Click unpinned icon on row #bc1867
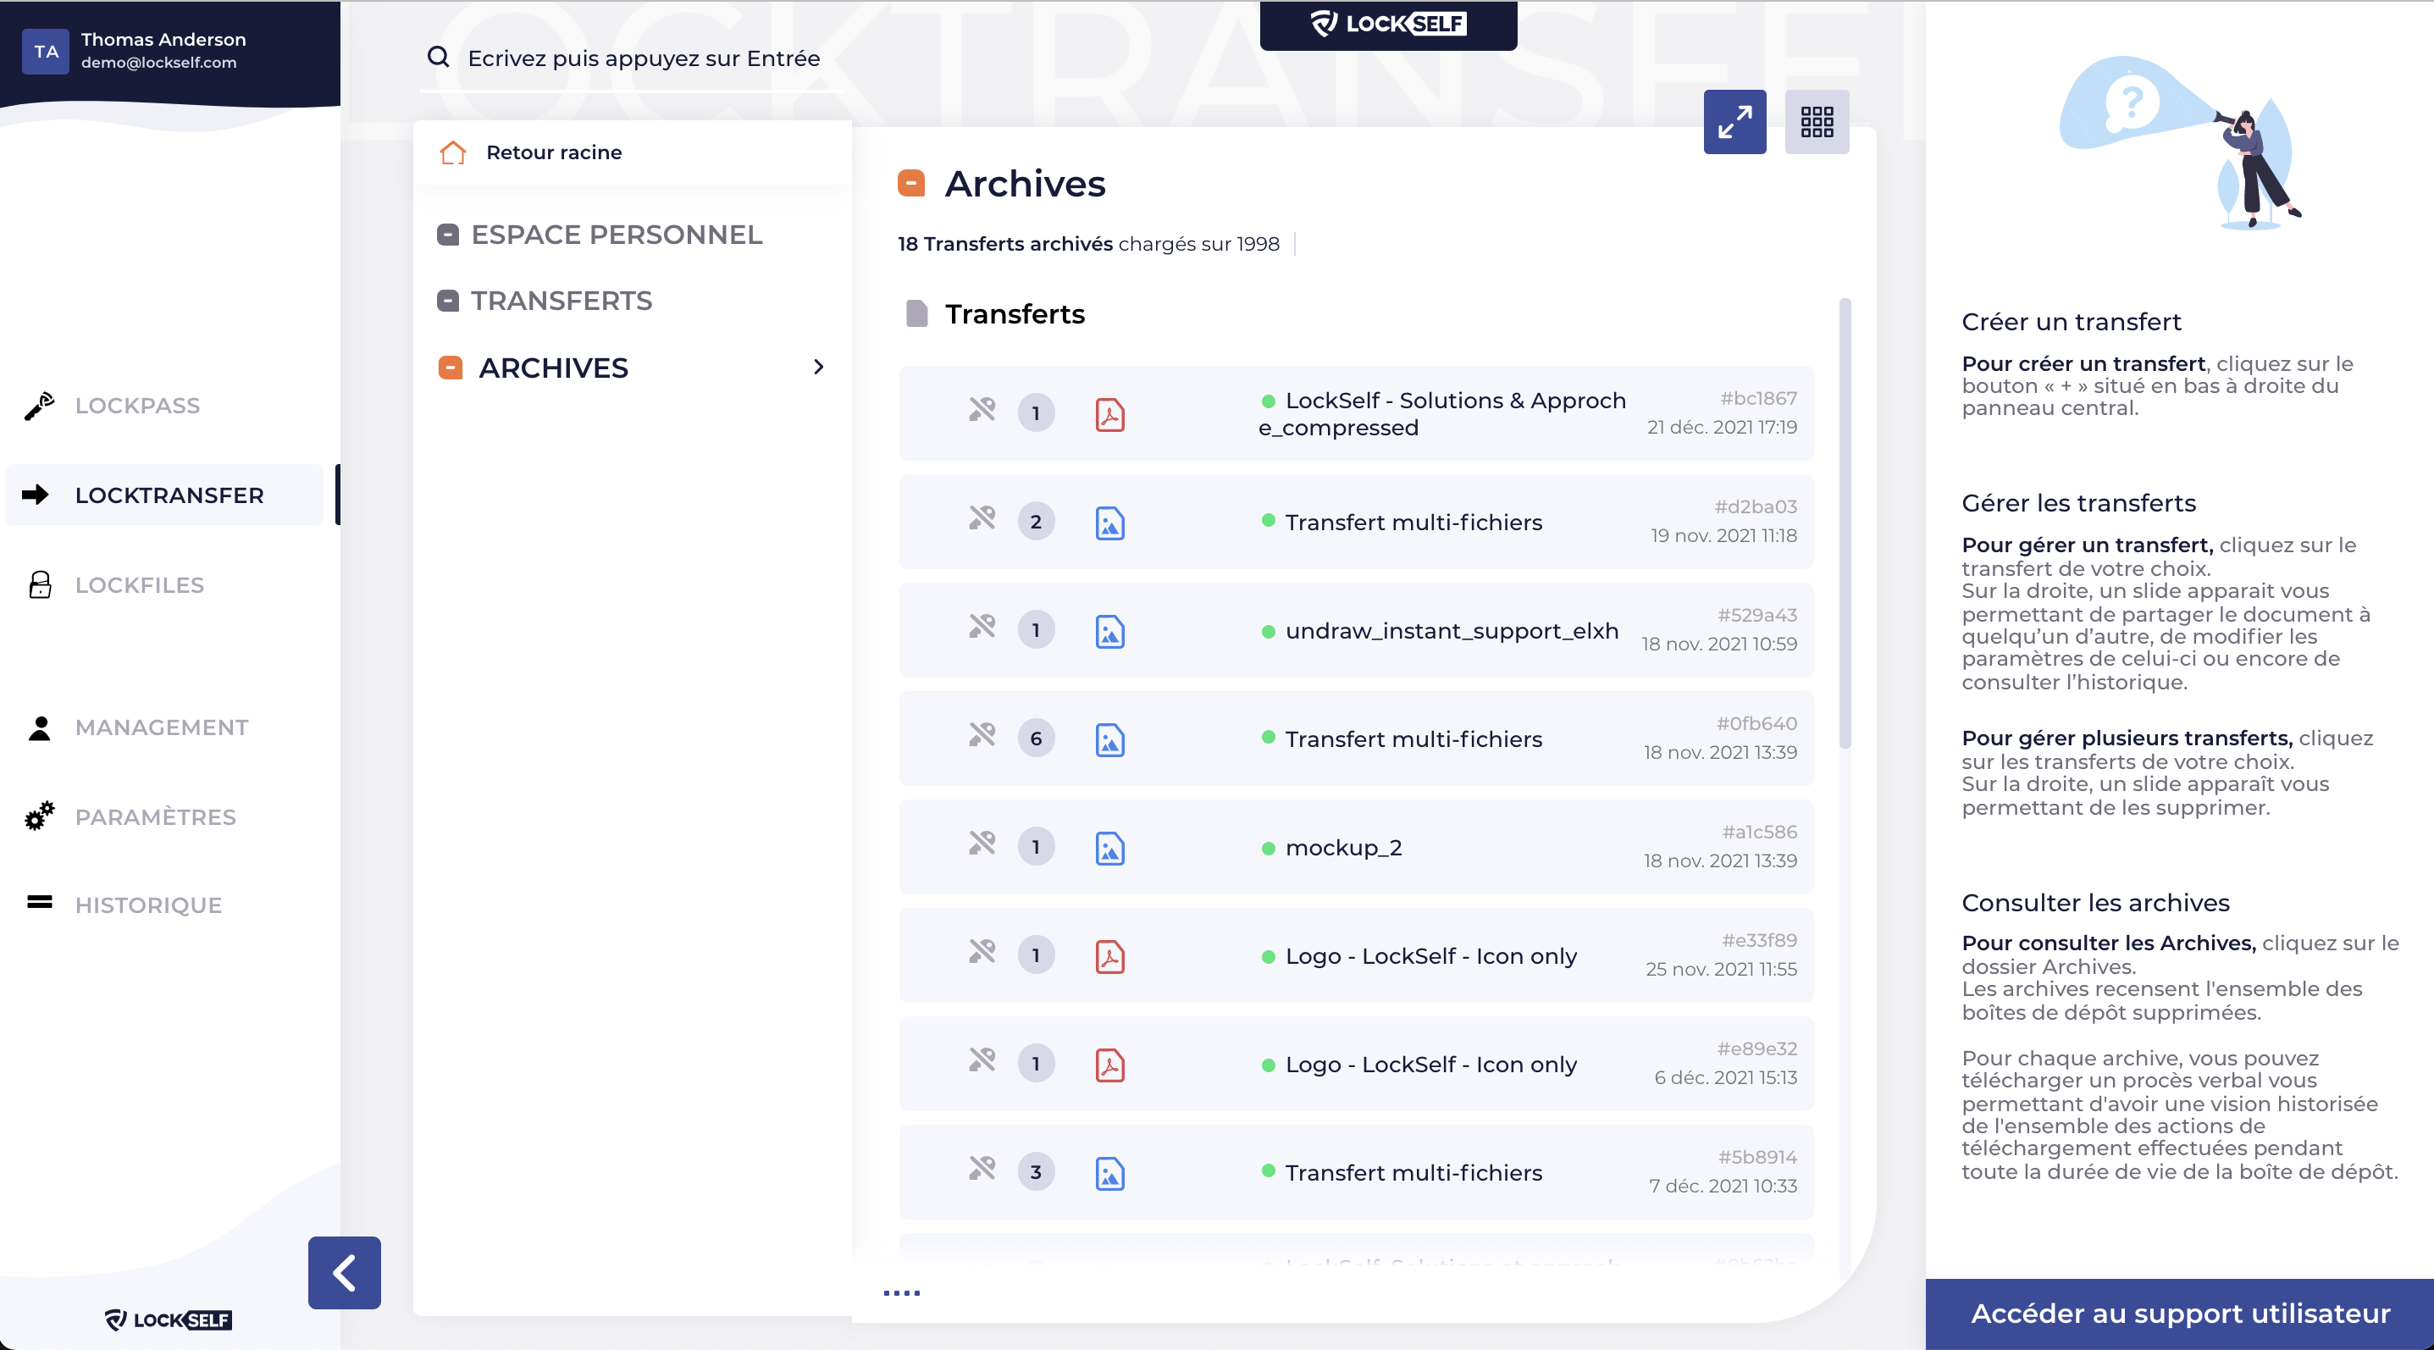Screen dimensions: 2434x1350 982,409
